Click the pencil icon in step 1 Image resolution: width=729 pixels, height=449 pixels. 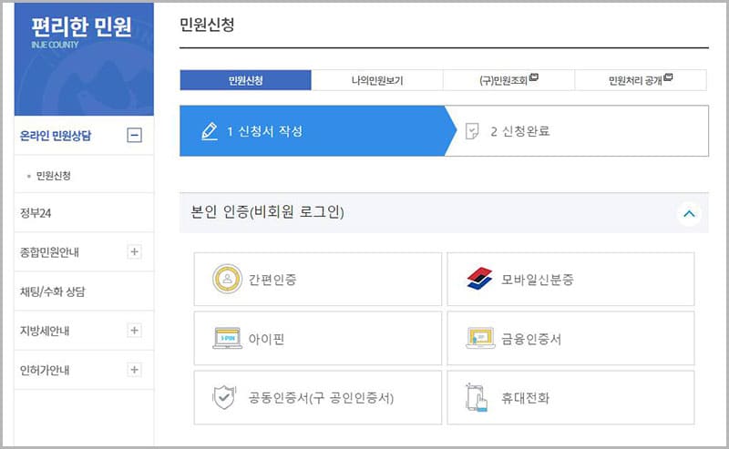[x=210, y=131]
